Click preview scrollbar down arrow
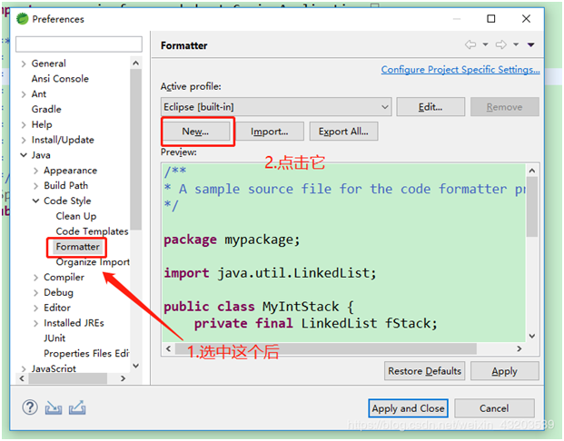Image resolution: width=564 pixels, height=441 pixels. (x=532, y=336)
